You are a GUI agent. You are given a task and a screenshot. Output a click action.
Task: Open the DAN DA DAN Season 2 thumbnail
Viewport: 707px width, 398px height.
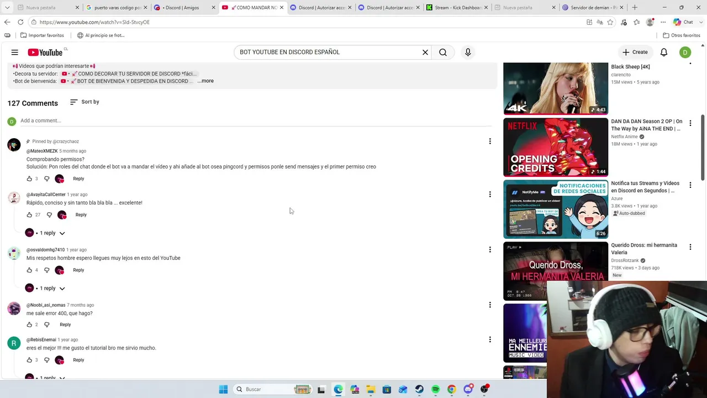click(556, 147)
